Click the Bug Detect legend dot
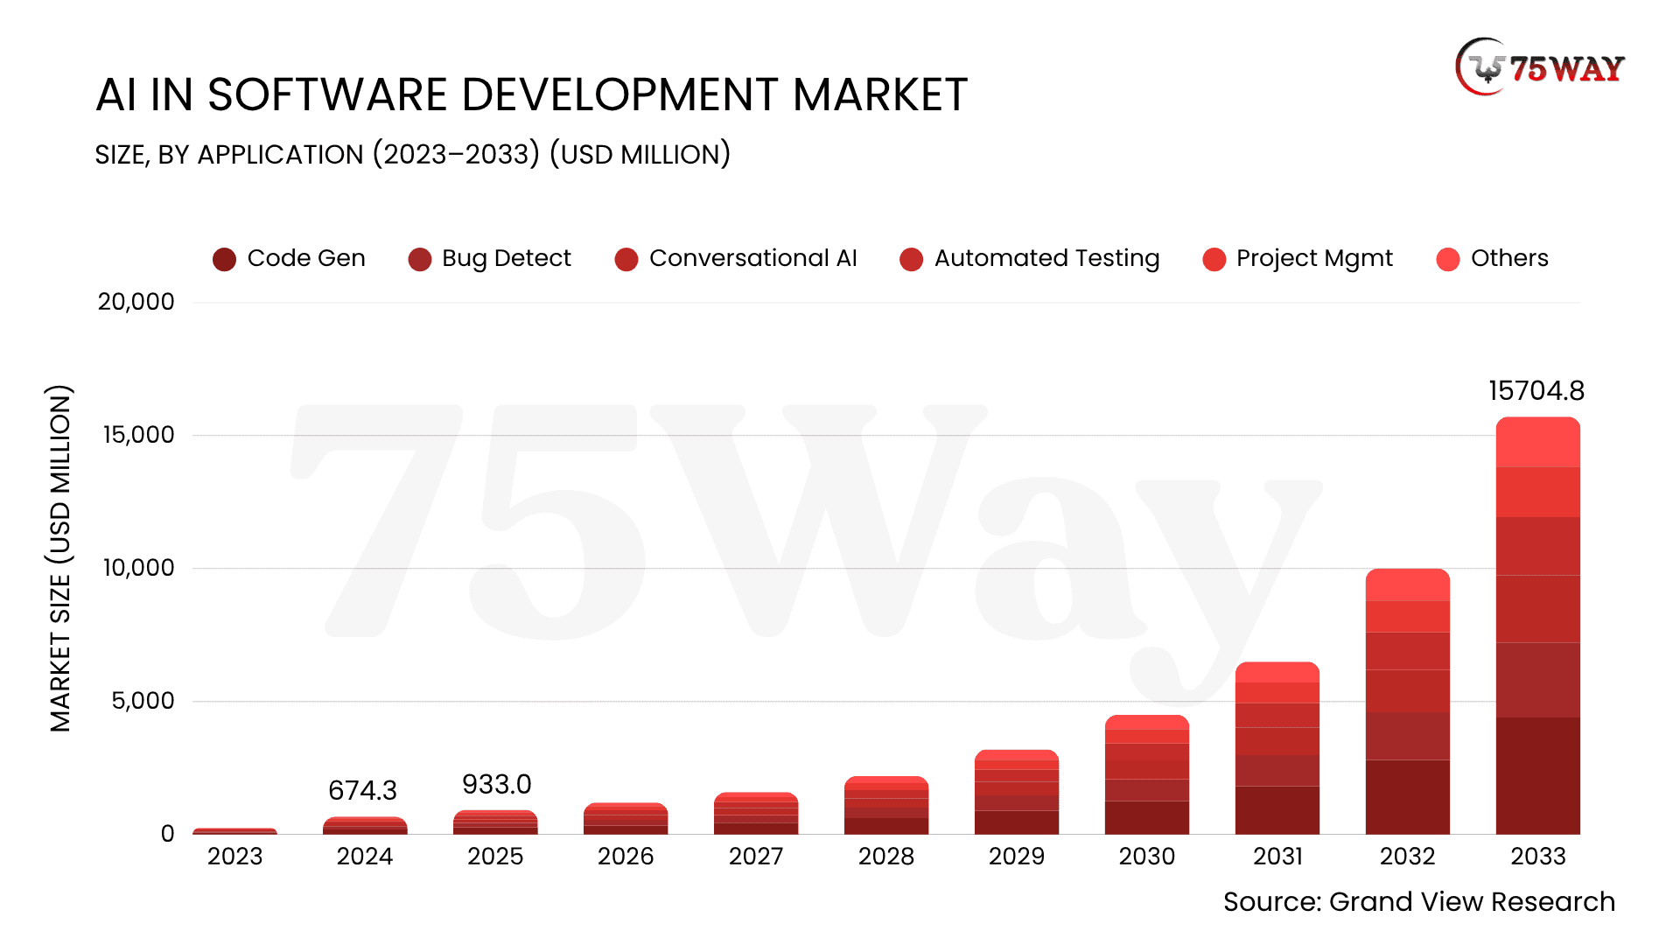Viewport: 1680px width, 945px height. (x=419, y=259)
